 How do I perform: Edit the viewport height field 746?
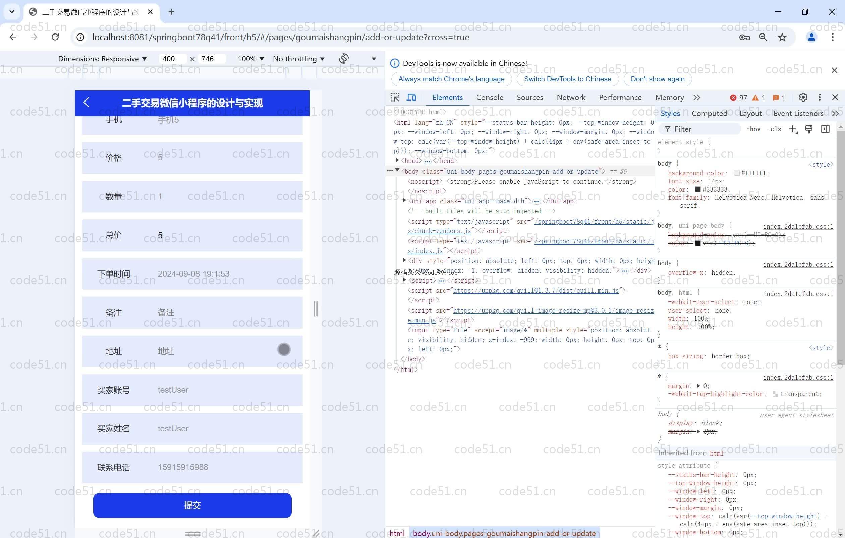pyautogui.click(x=212, y=59)
